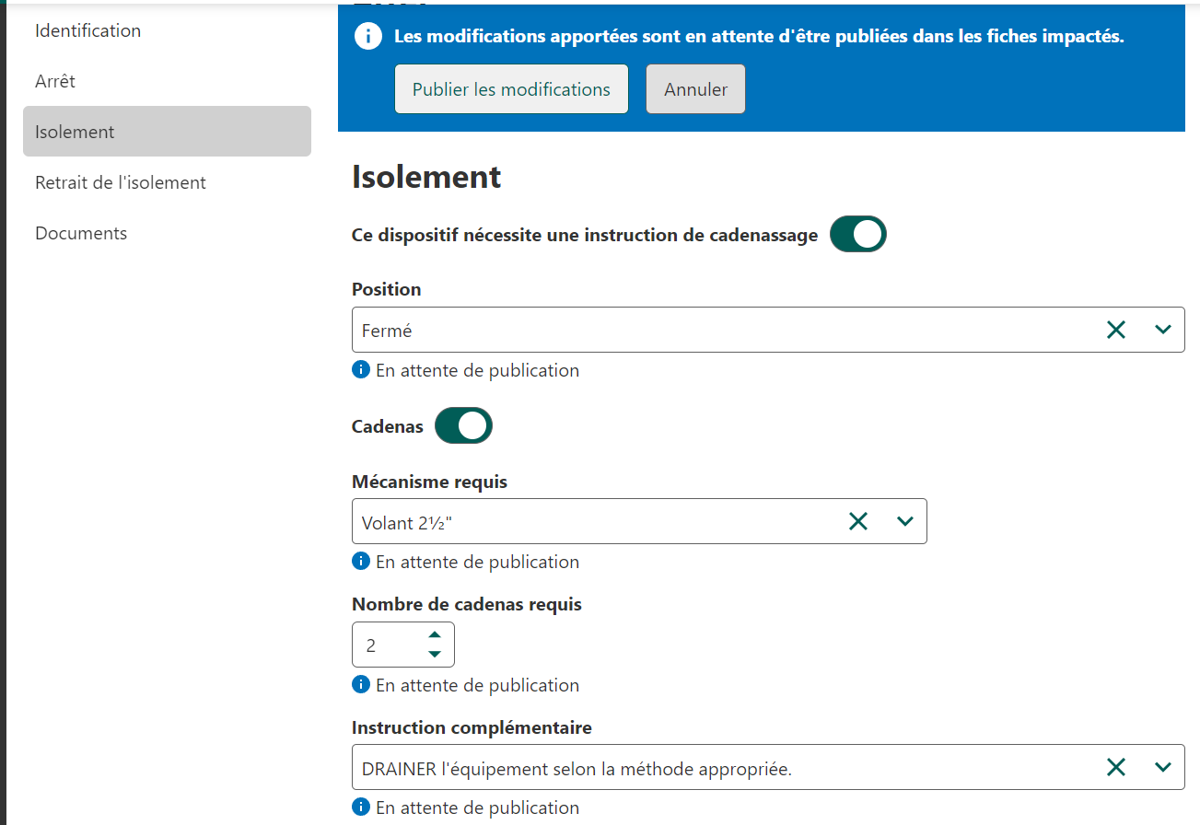Screen dimensions: 1200x825
Task: Increase the number of cadenas requis
Action: pyautogui.click(x=435, y=634)
